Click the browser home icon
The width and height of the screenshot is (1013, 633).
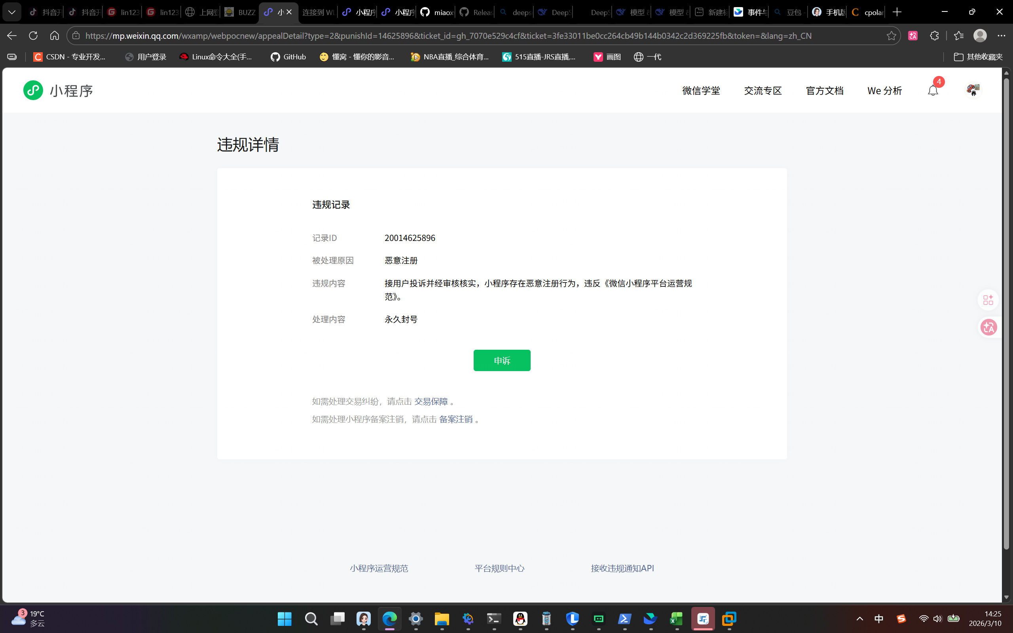pos(55,36)
